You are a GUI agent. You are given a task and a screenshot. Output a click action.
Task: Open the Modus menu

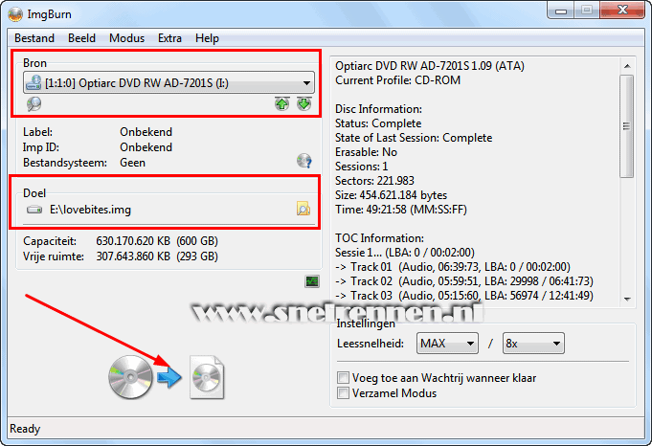click(x=126, y=38)
